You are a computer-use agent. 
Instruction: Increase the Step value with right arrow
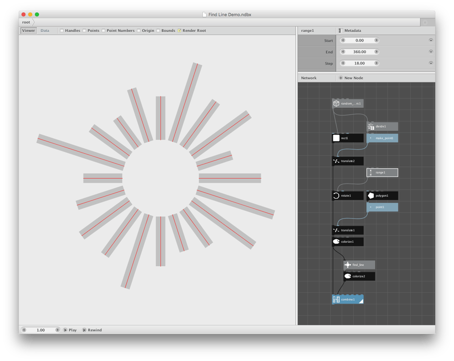pyautogui.click(x=376, y=63)
